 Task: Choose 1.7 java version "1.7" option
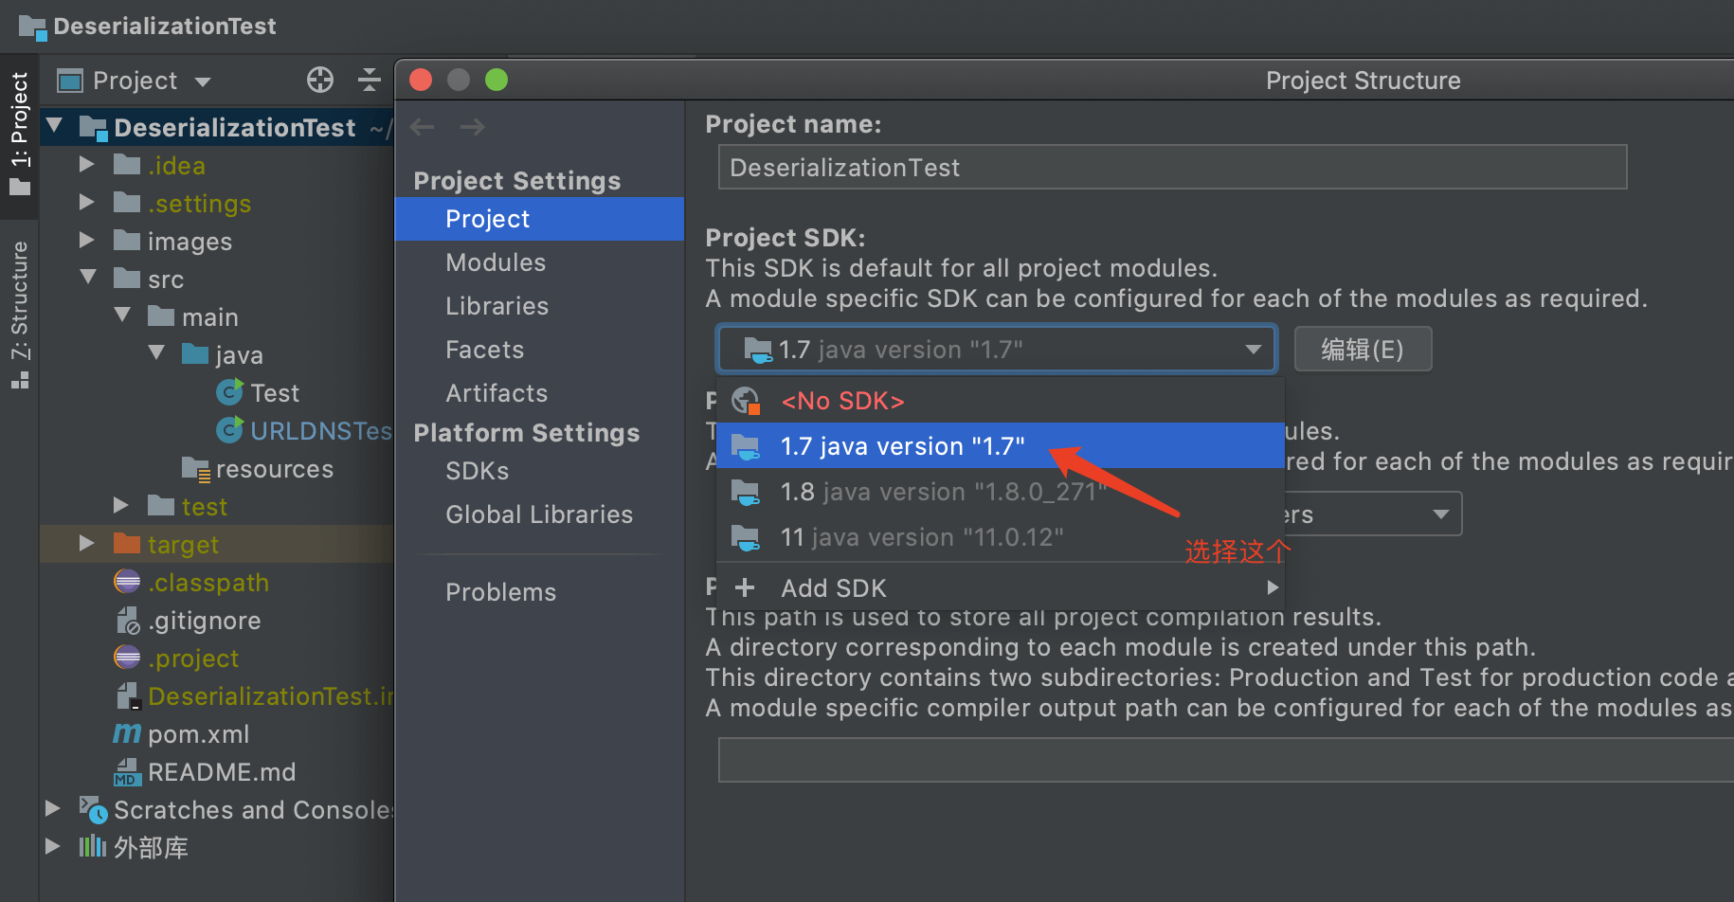pos(1000,445)
